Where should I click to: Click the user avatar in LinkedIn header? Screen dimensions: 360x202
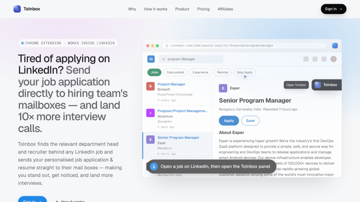(334, 59)
